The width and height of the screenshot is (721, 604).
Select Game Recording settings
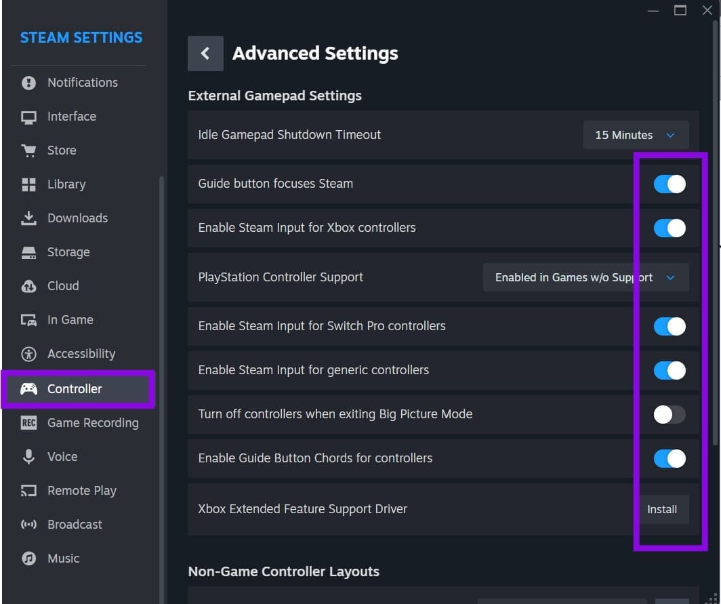click(x=93, y=423)
